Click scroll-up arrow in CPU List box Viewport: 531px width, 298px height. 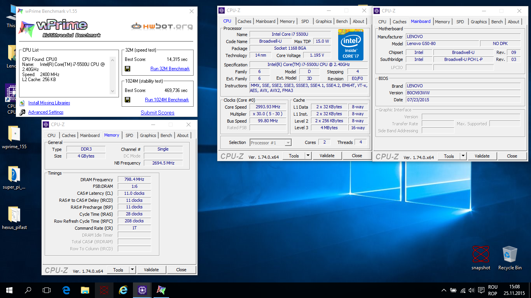(113, 60)
